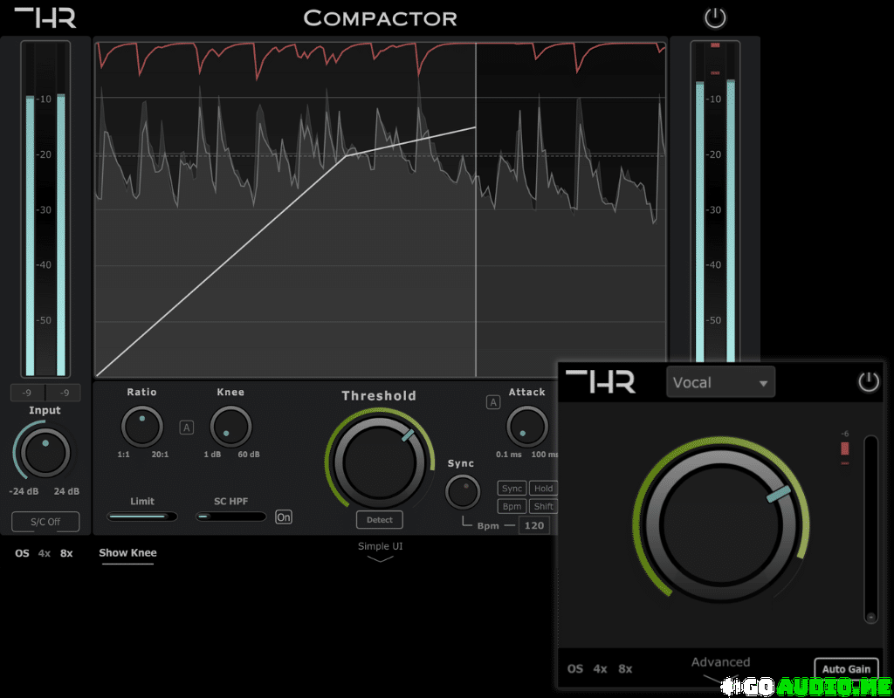Enable the Hold button
The width and height of the screenshot is (894, 698).
[x=543, y=489]
